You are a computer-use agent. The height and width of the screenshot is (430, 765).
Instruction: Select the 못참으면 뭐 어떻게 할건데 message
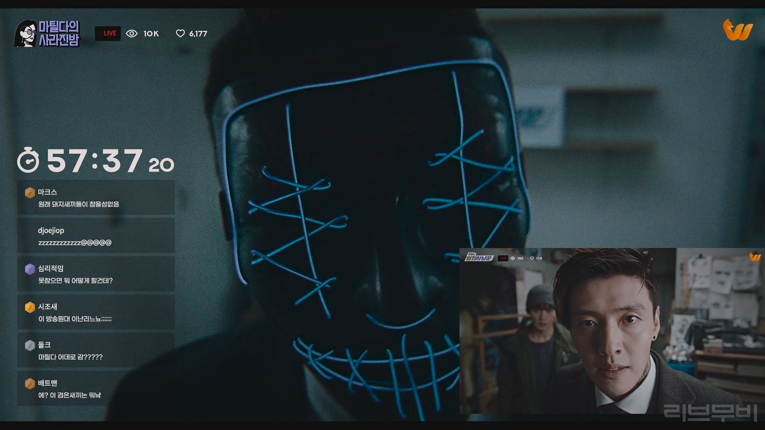tap(75, 281)
